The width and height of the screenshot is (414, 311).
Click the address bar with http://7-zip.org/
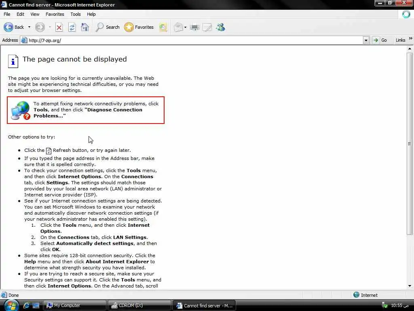pos(192,40)
